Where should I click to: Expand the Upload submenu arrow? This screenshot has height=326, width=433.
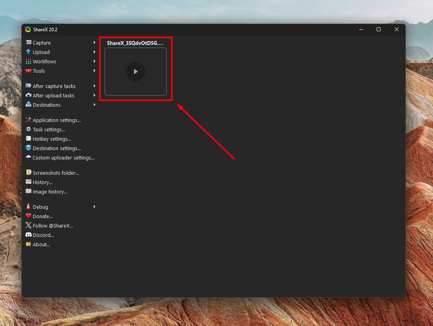pyautogui.click(x=95, y=52)
